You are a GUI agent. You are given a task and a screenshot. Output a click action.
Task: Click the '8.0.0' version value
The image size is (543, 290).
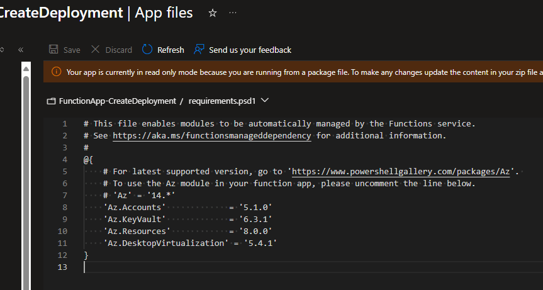pos(255,231)
